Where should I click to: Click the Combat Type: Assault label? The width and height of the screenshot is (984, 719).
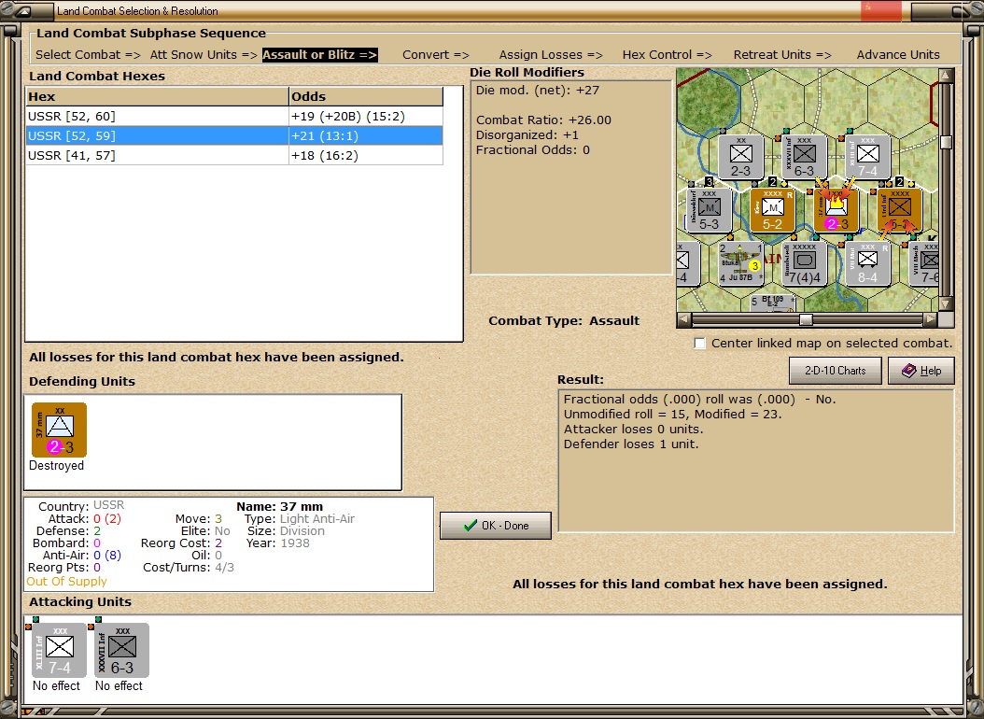click(564, 320)
